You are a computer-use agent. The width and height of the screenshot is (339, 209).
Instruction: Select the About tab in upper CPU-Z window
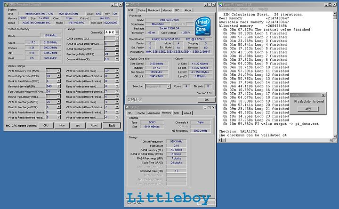188,10
